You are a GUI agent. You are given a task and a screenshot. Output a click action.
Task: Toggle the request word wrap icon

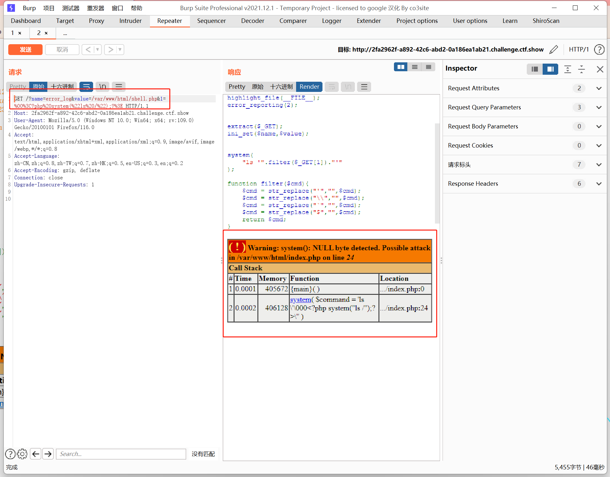coord(86,86)
